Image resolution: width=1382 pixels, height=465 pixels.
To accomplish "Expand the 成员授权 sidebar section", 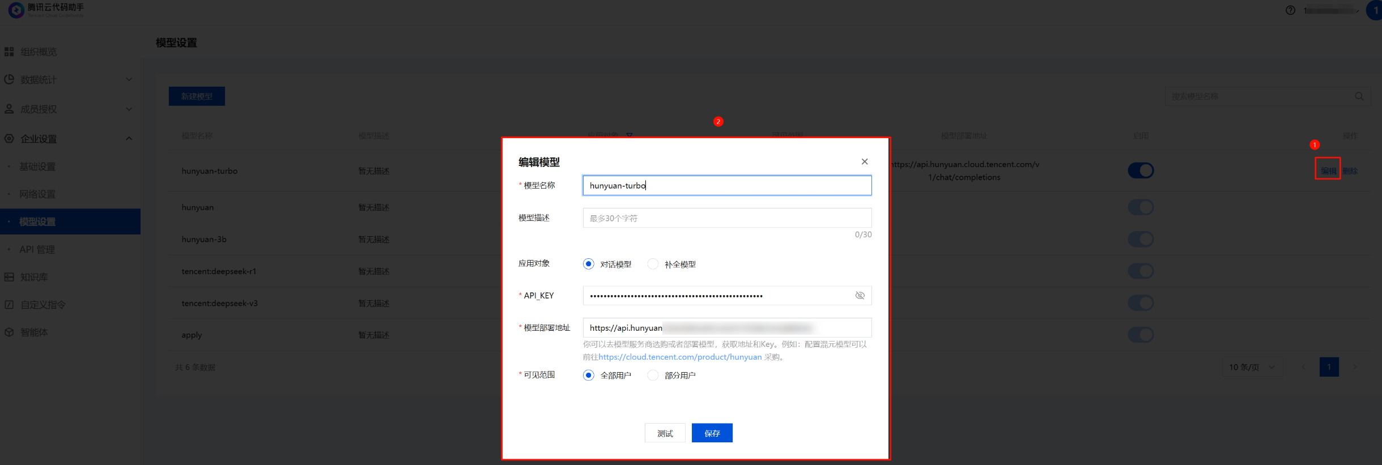I will point(68,109).
